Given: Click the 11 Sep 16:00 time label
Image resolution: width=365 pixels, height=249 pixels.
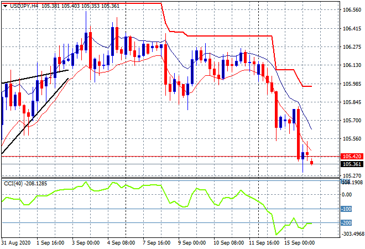Looking at the screenshot, I should 264,243.
